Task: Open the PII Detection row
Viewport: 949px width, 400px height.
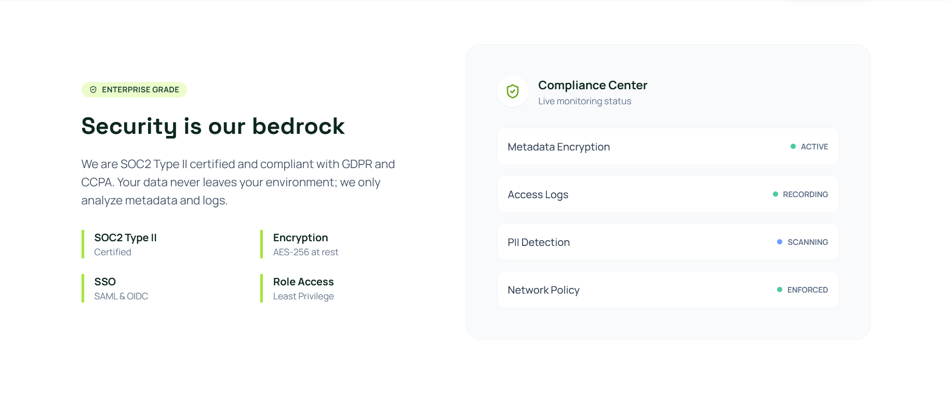Action: click(x=668, y=242)
